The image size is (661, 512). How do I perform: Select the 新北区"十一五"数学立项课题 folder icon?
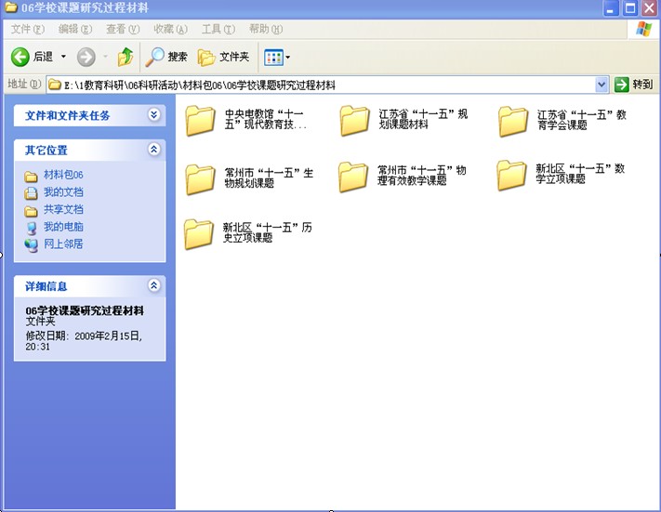[511, 176]
